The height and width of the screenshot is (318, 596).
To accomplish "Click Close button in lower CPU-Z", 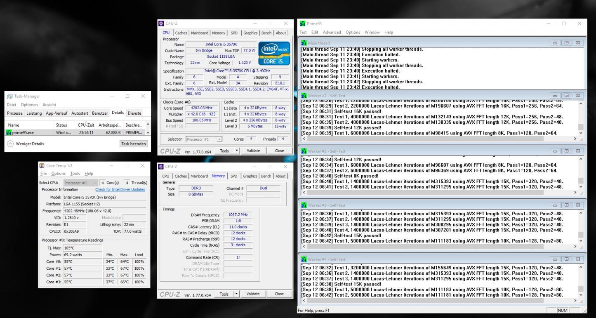I will (279, 294).
